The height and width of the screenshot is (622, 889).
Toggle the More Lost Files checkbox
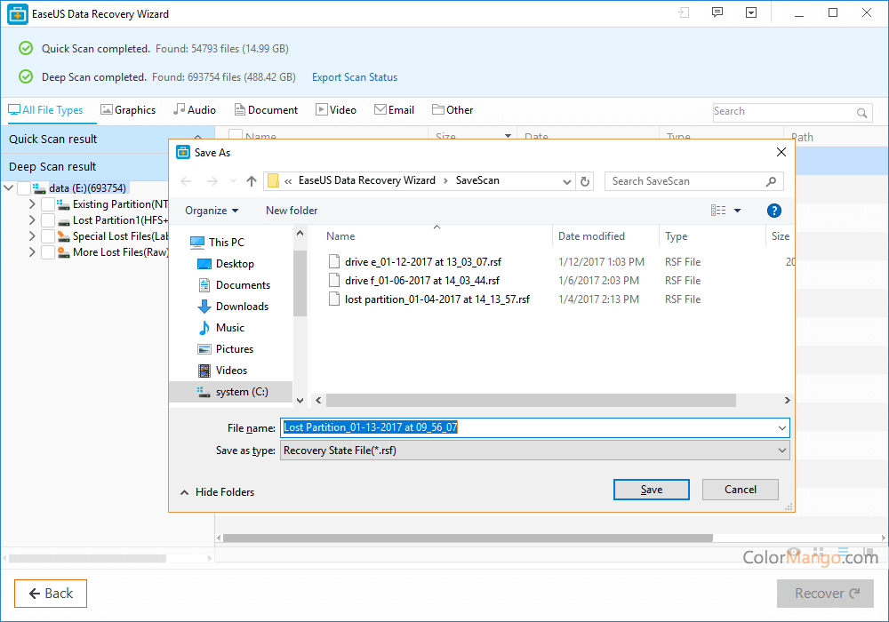coord(47,252)
